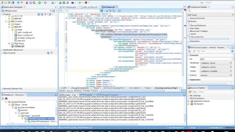Viewport: 235px width, 132px height.
Task: Click the New file toolbar icon
Action: 2,3
